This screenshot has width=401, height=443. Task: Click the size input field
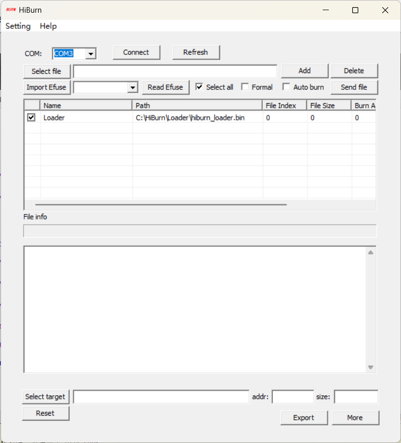click(356, 397)
